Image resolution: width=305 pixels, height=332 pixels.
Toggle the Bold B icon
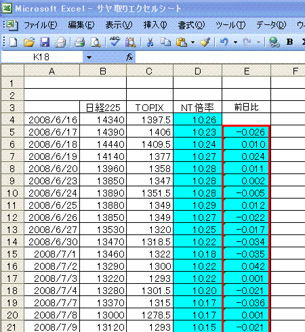(x=289, y=42)
